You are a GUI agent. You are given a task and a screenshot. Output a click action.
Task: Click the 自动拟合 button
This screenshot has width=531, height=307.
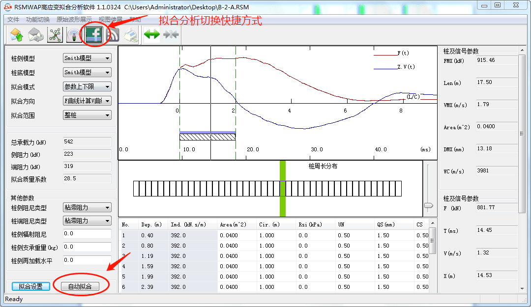click(80, 286)
